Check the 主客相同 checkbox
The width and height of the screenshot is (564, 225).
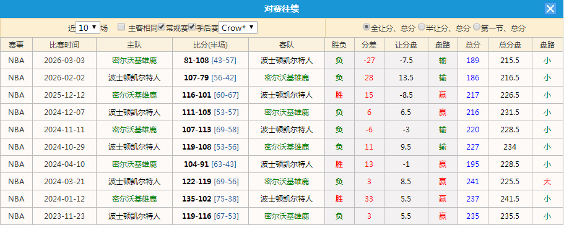tap(121, 27)
